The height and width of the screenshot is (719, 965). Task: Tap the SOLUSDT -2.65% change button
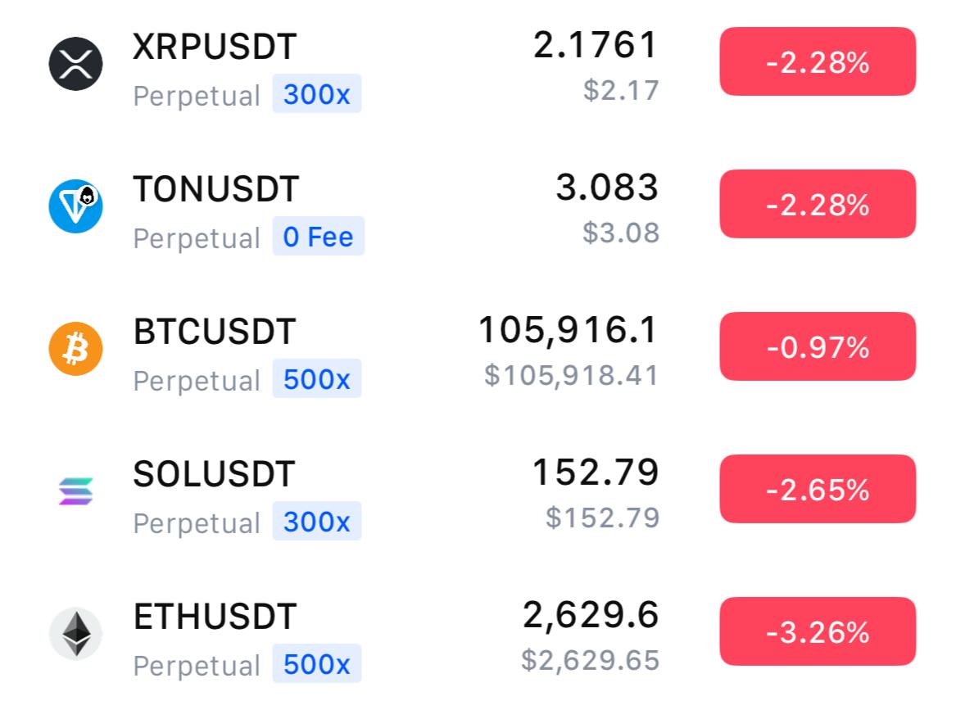tap(818, 490)
